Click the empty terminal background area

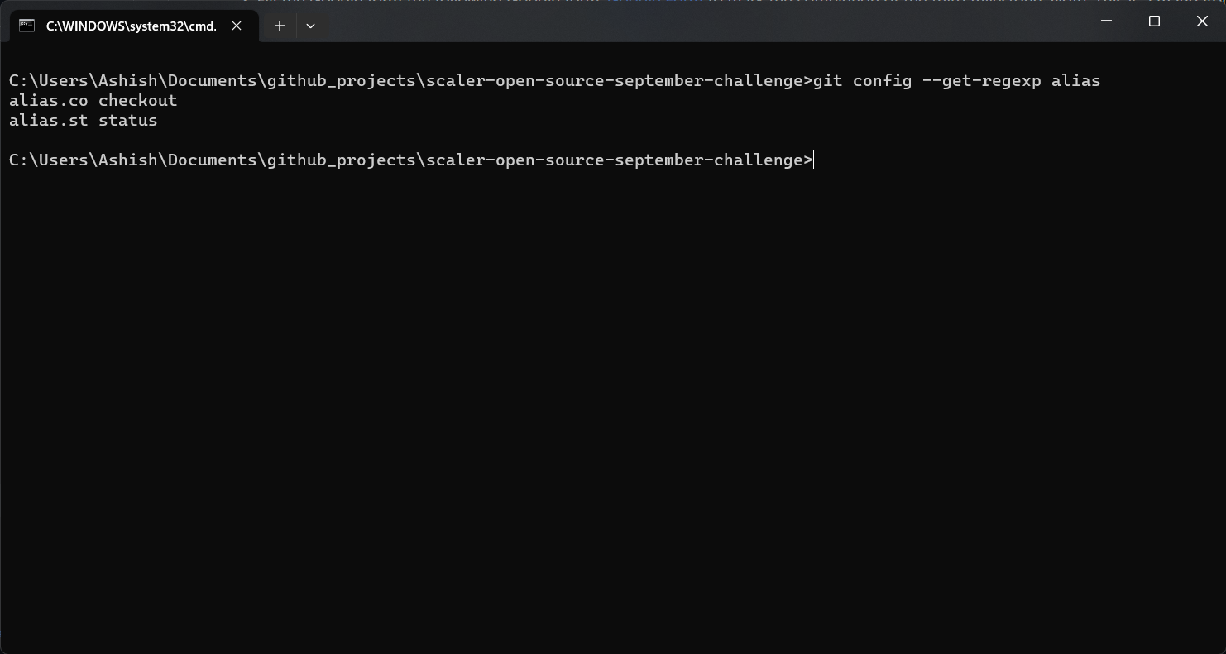click(x=579, y=372)
